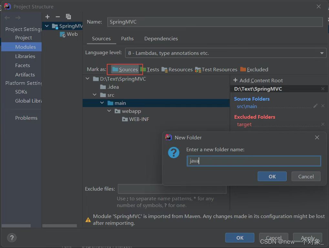
Task: Click the left sidebar horizontal scrollbar
Action: (16, 226)
